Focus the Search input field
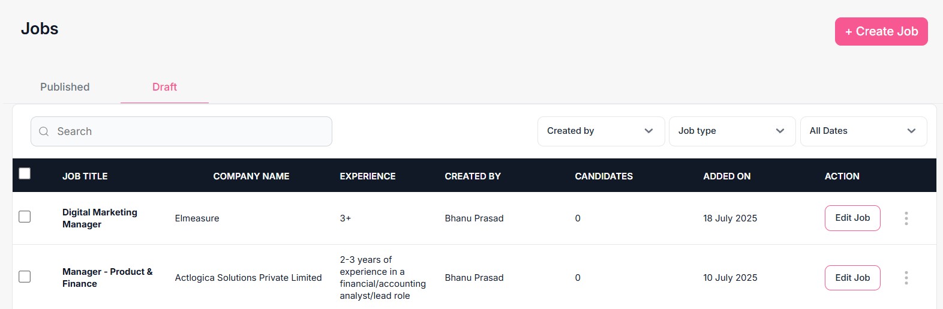 [186, 131]
